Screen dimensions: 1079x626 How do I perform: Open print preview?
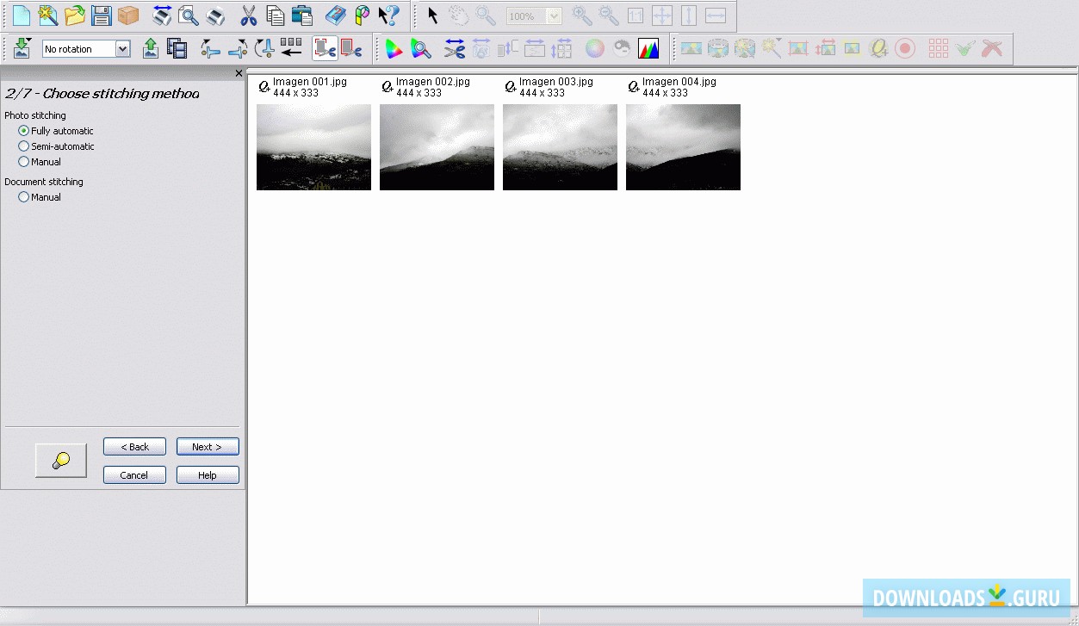[x=188, y=15]
